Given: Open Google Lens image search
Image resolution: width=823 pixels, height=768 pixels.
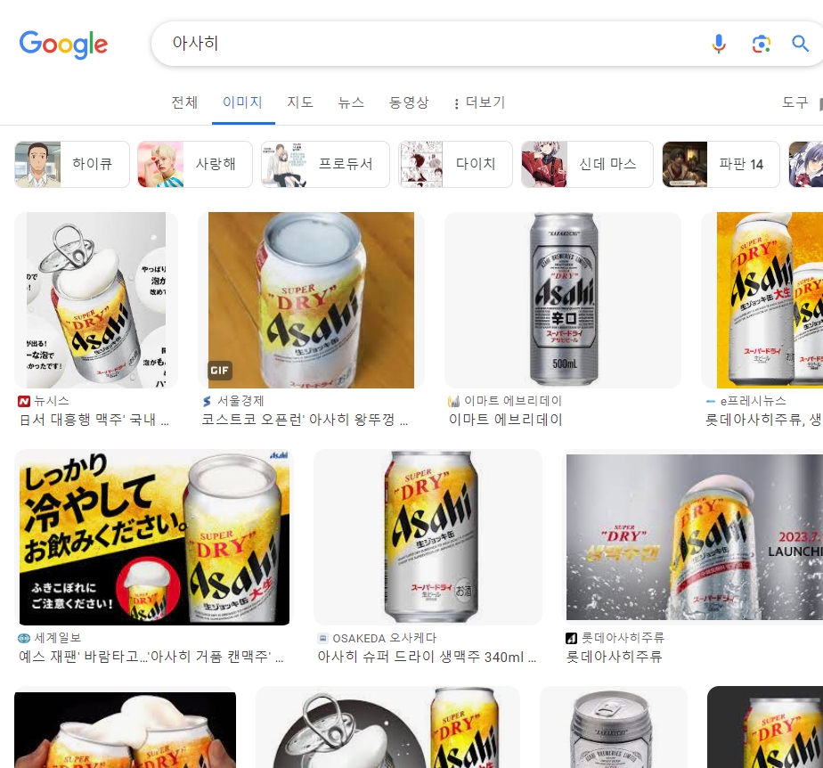Looking at the screenshot, I should click(762, 43).
